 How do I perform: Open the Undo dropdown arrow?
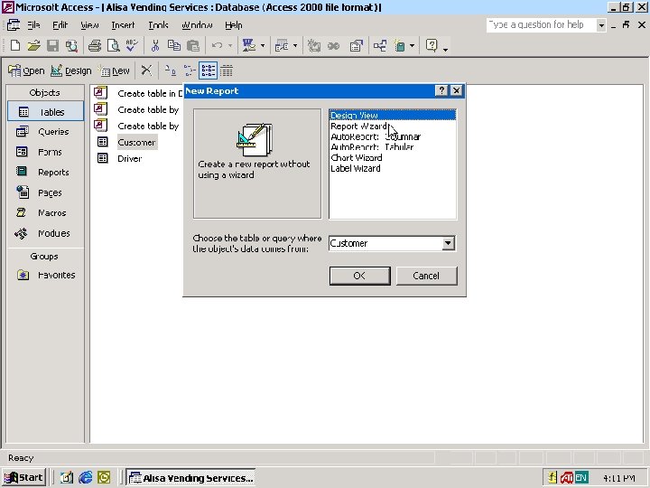pyautogui.click(x=230, y=46)
